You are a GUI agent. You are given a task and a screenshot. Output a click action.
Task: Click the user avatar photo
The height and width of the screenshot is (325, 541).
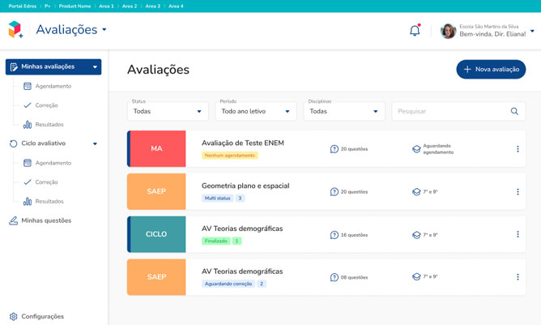click(x=448, y=31)
